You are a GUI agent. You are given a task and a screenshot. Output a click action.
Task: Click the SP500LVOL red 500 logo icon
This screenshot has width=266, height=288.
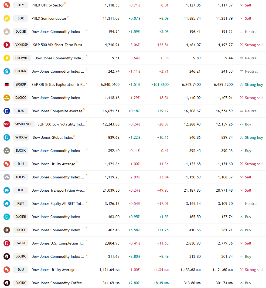[x=7, y=124]
